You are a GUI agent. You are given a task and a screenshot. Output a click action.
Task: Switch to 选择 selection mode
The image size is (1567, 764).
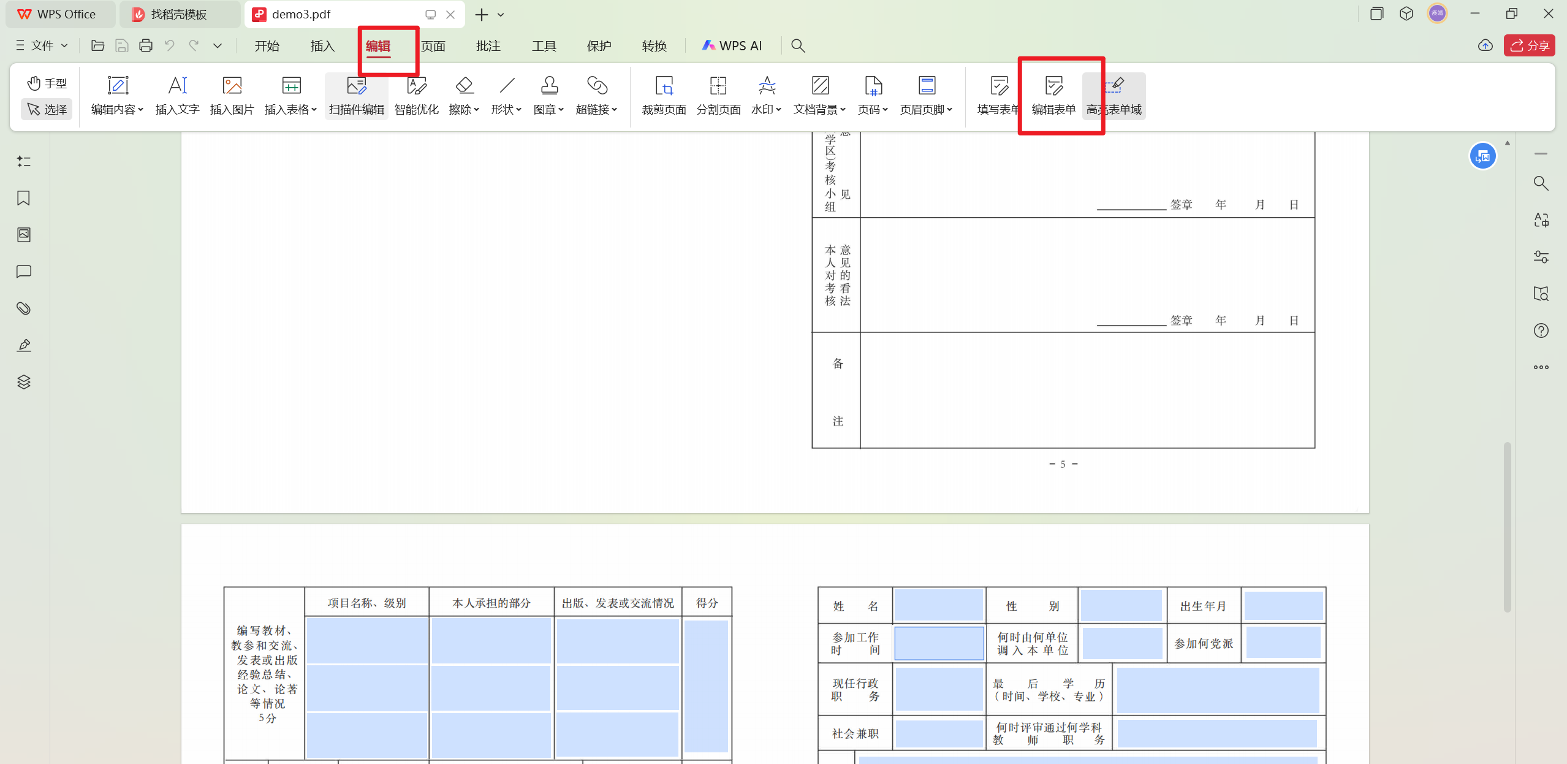point(47,109)
